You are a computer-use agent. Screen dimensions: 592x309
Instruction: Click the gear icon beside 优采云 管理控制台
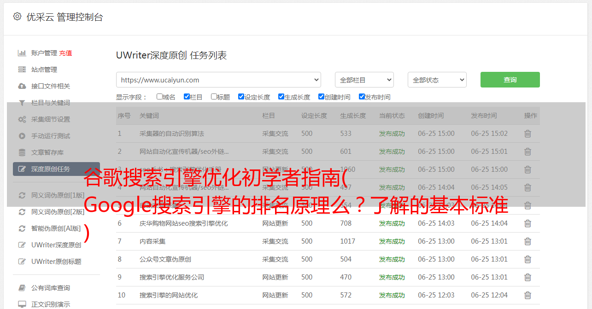(17, 17)
